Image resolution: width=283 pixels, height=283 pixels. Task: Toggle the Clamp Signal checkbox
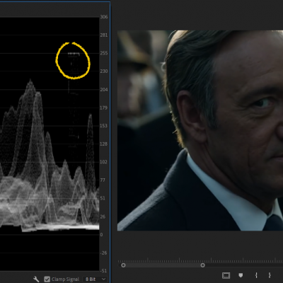(x=47, y=279)
